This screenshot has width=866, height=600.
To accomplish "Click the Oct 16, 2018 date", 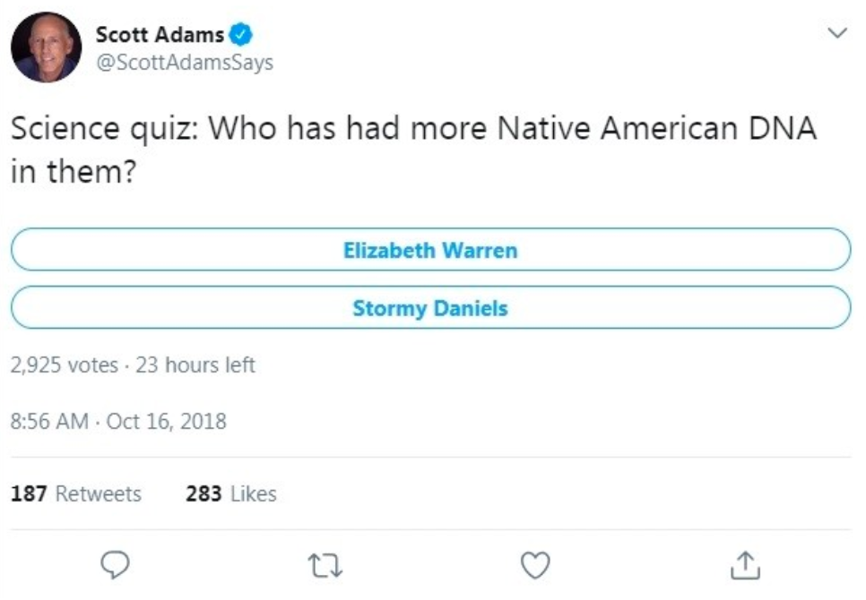I will pyautogui.click(x=167, y=420).
